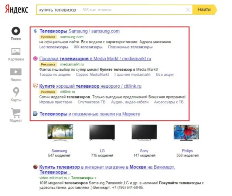Open the Товары по акциям sitelink
232x196 pixels.
[x=55, y=75]
